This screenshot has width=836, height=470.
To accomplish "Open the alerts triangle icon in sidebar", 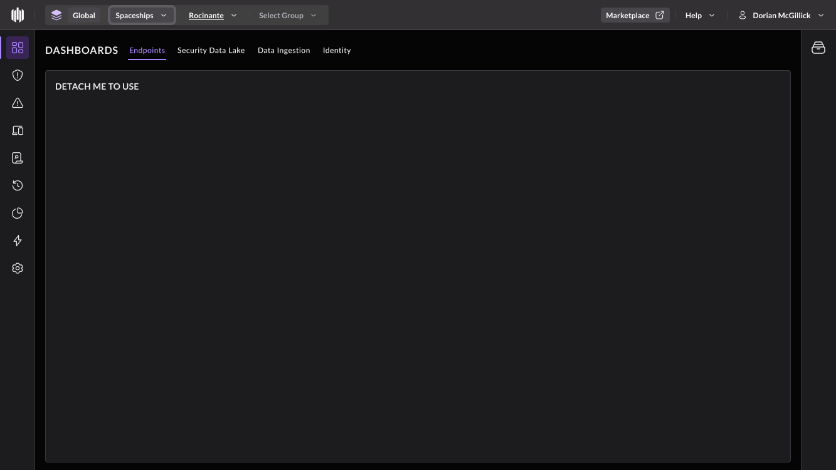I will tap(18, 103).
